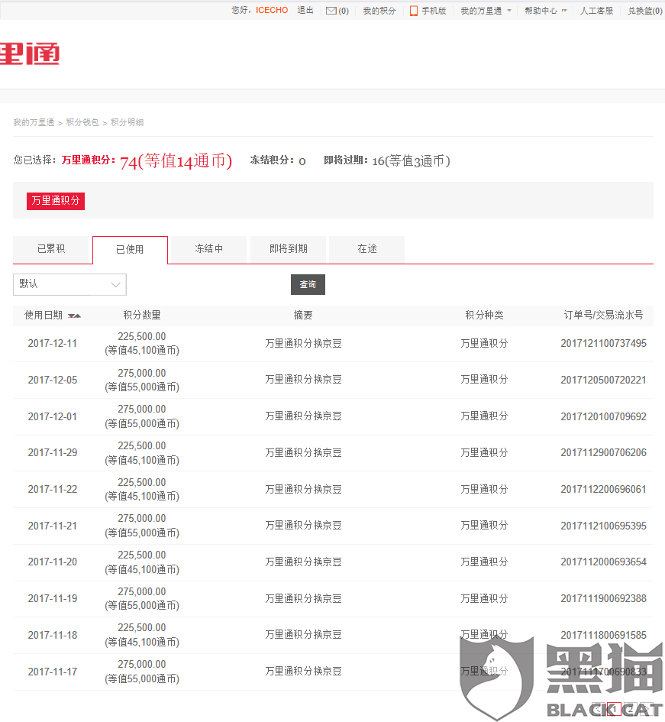The height and width of the screenshot is (722, 665).
Task: Select page 1 in pagination
Action: click(x=614, y=709)
